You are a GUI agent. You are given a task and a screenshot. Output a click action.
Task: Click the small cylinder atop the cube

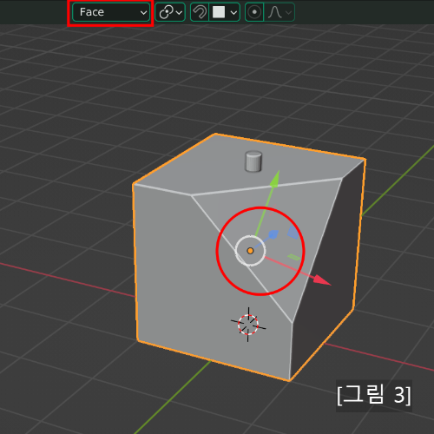[x=253, y=161]
